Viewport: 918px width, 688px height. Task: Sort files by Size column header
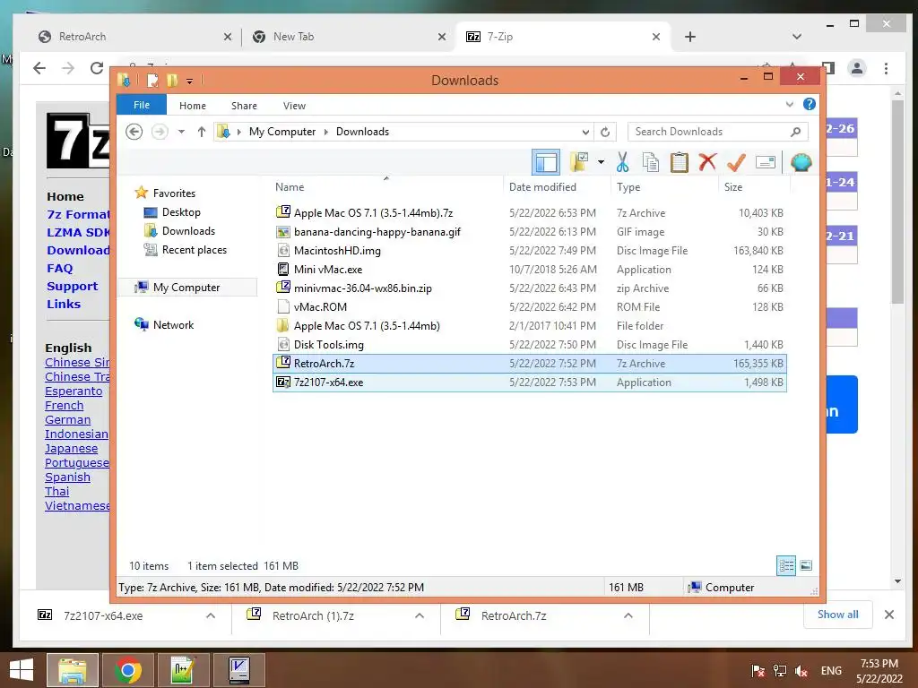(733, 187)
